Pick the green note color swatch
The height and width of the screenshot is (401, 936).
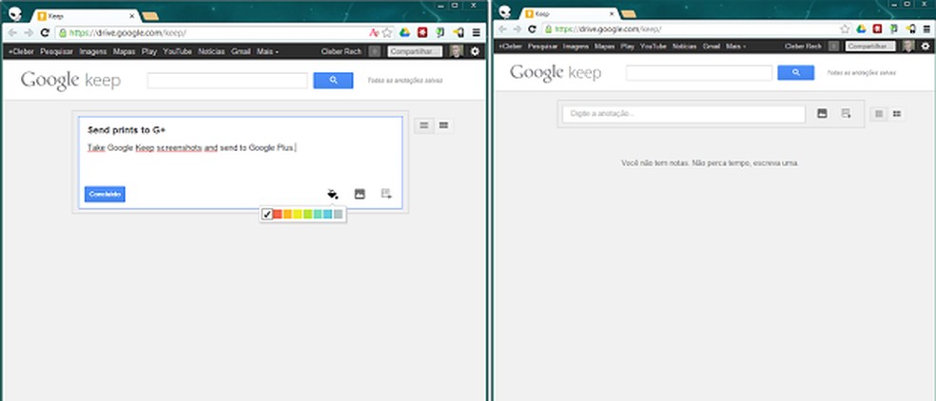pos(307,214)
